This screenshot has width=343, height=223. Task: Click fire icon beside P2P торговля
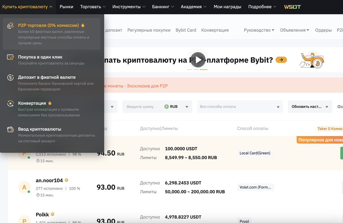tap(83, 25)
